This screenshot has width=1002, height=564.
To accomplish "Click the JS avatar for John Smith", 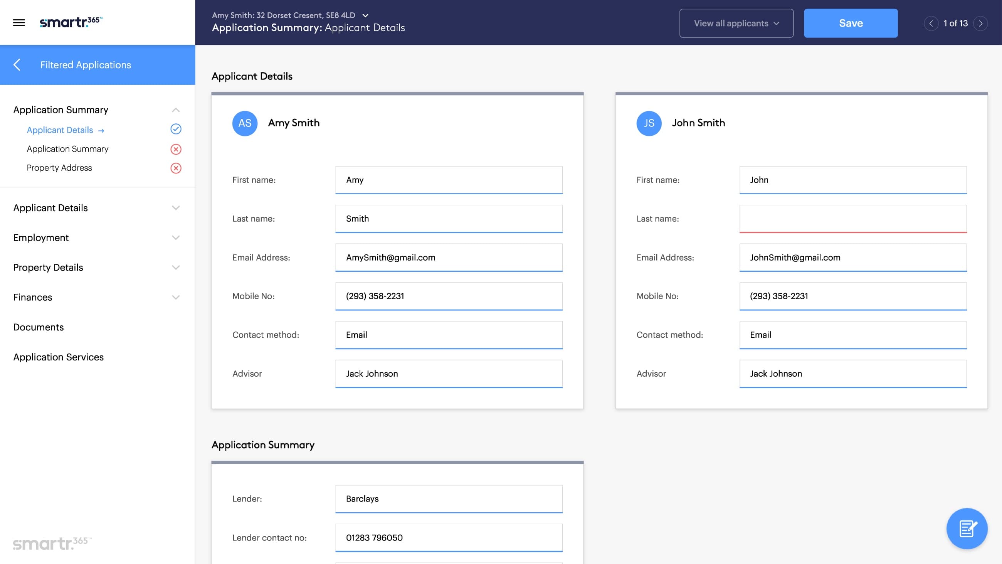I will pyautogui.click(x=649, y=123).
